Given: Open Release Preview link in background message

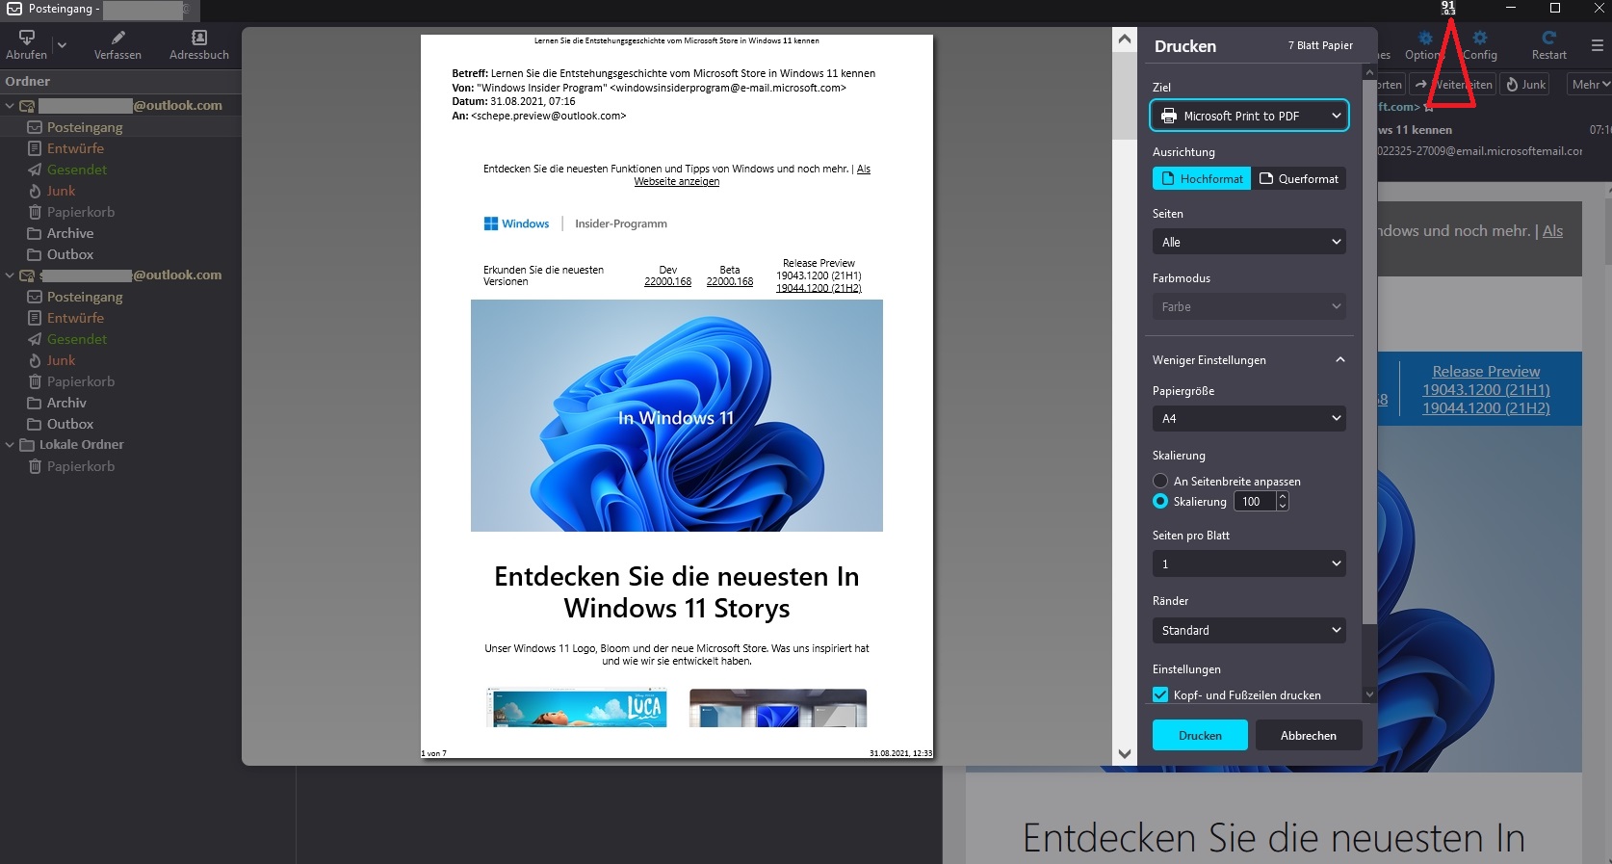Looking at the screenshot, I should 1486,371.
